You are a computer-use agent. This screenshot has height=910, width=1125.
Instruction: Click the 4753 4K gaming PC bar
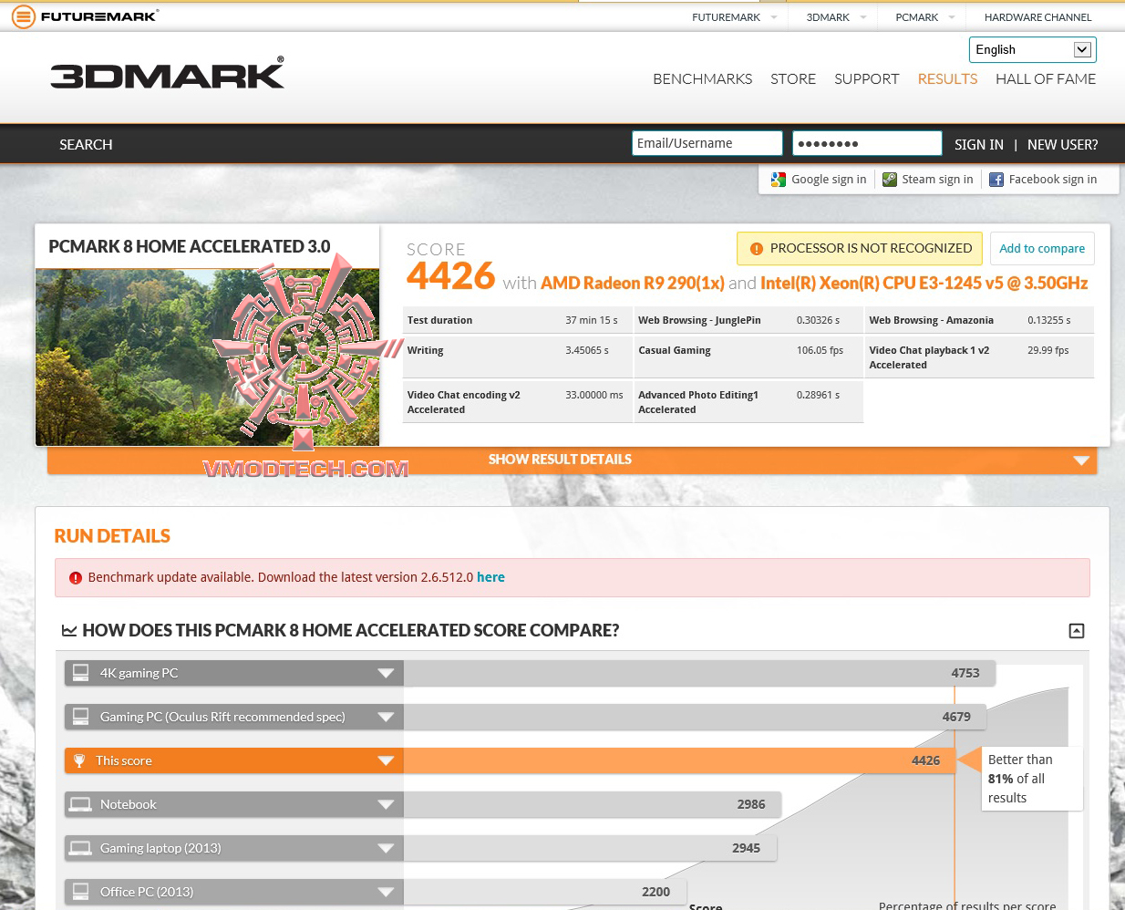tap(699, 673)
